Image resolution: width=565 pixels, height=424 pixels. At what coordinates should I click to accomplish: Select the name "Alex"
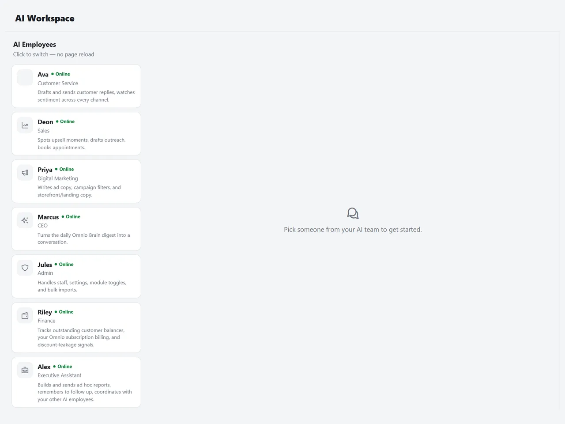click(44, 367)
